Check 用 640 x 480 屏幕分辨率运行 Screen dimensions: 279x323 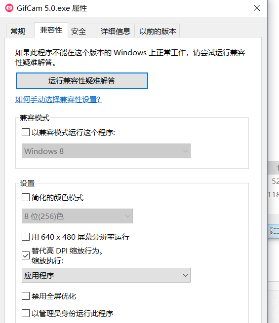point(26,237)
